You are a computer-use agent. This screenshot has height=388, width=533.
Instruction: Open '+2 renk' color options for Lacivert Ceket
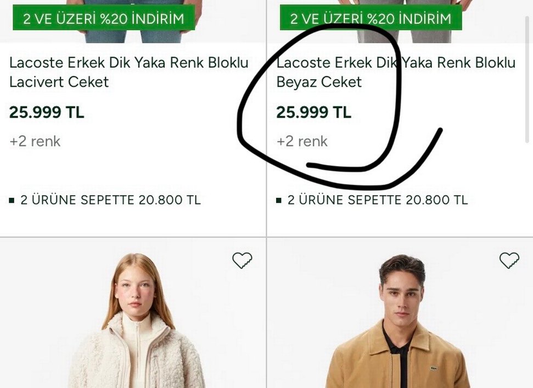[x=34, y=141]
